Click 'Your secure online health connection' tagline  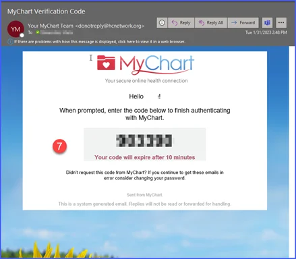(146, 81)
